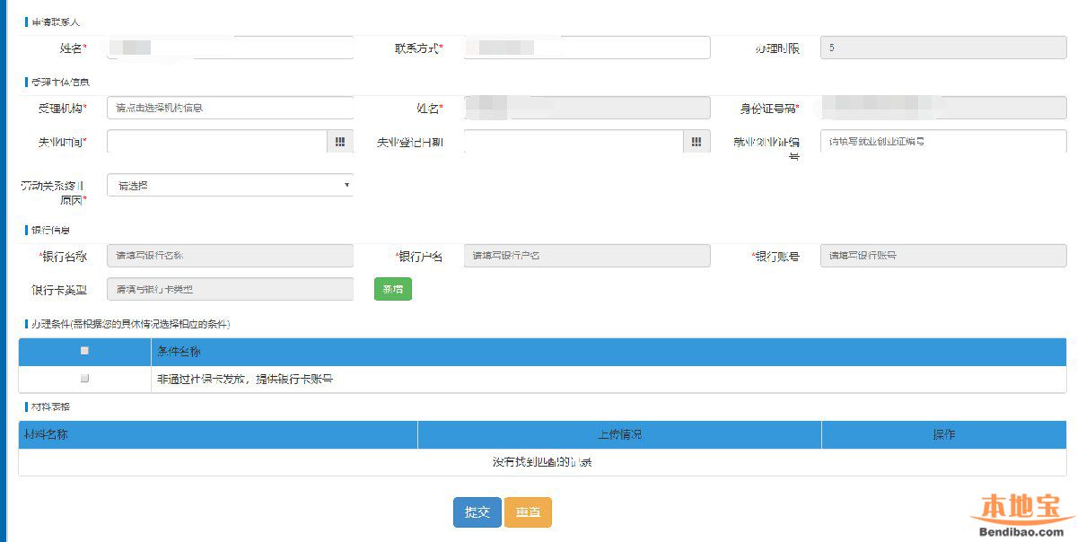Click the green 新增 button
The height and width of the screenshot is (542, 1077).
(392, 289)
